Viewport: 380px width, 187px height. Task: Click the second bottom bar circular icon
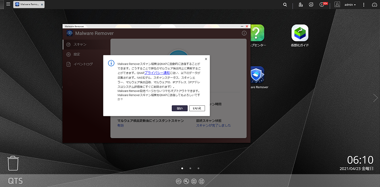pyautogui.click(x=186, y=181)
